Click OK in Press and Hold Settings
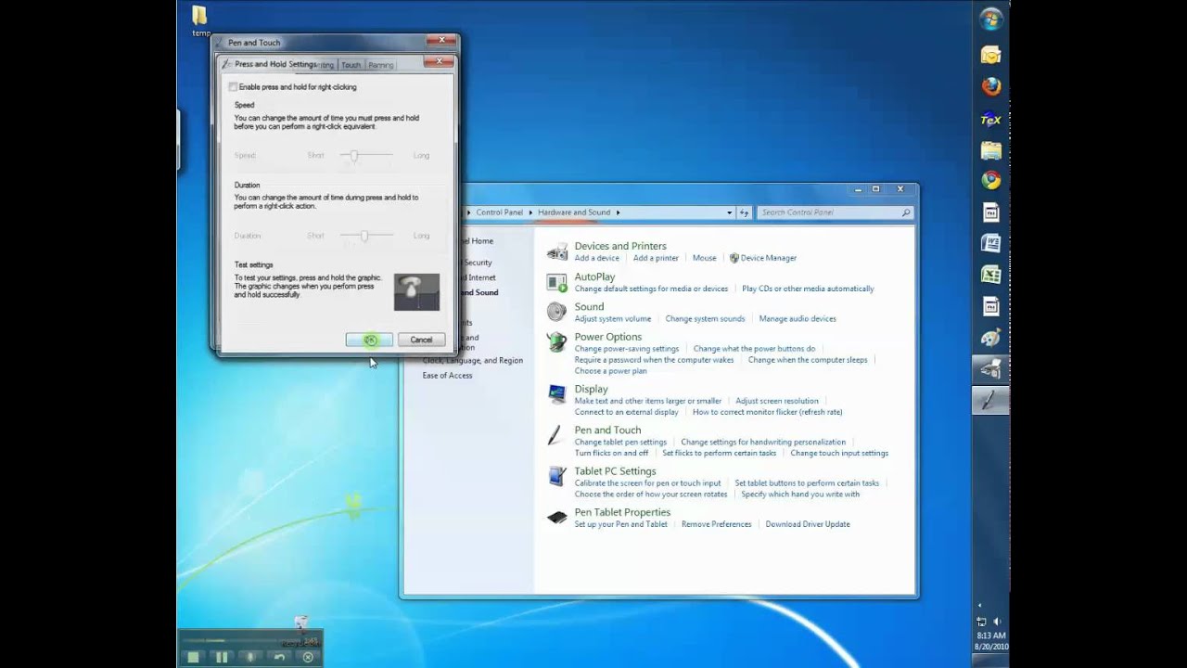The image size is (1187, 668). (369, 340)
